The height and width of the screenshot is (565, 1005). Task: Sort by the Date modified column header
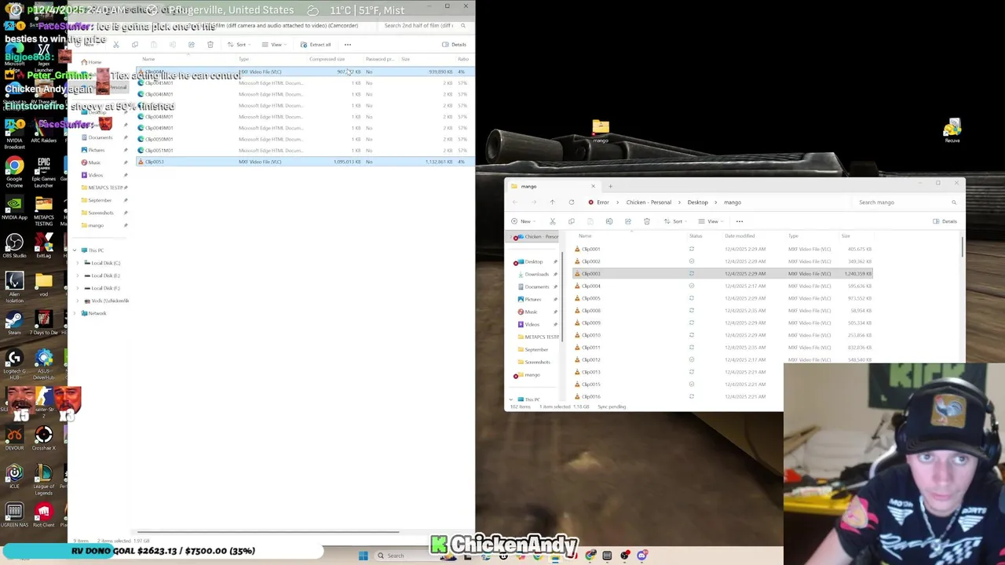740,236
